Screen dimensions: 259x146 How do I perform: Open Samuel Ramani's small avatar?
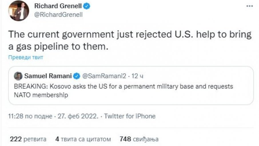pos(18,76)
